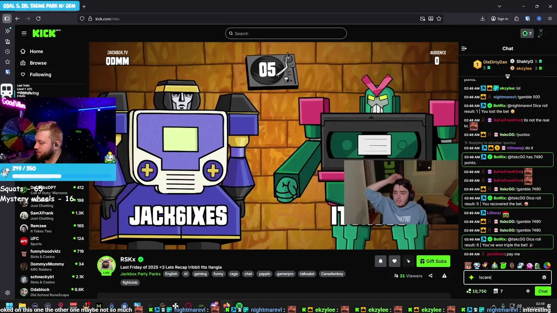Open the Kick hamburger sidebar menu

coord(24,33)
